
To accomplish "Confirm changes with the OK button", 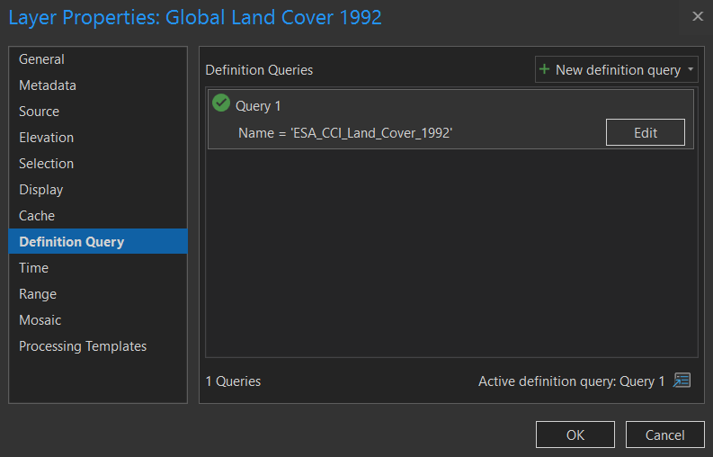I will (575, 435).
